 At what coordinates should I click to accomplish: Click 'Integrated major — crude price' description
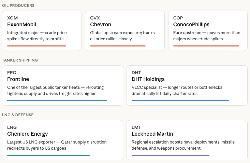tap(37, 32)
